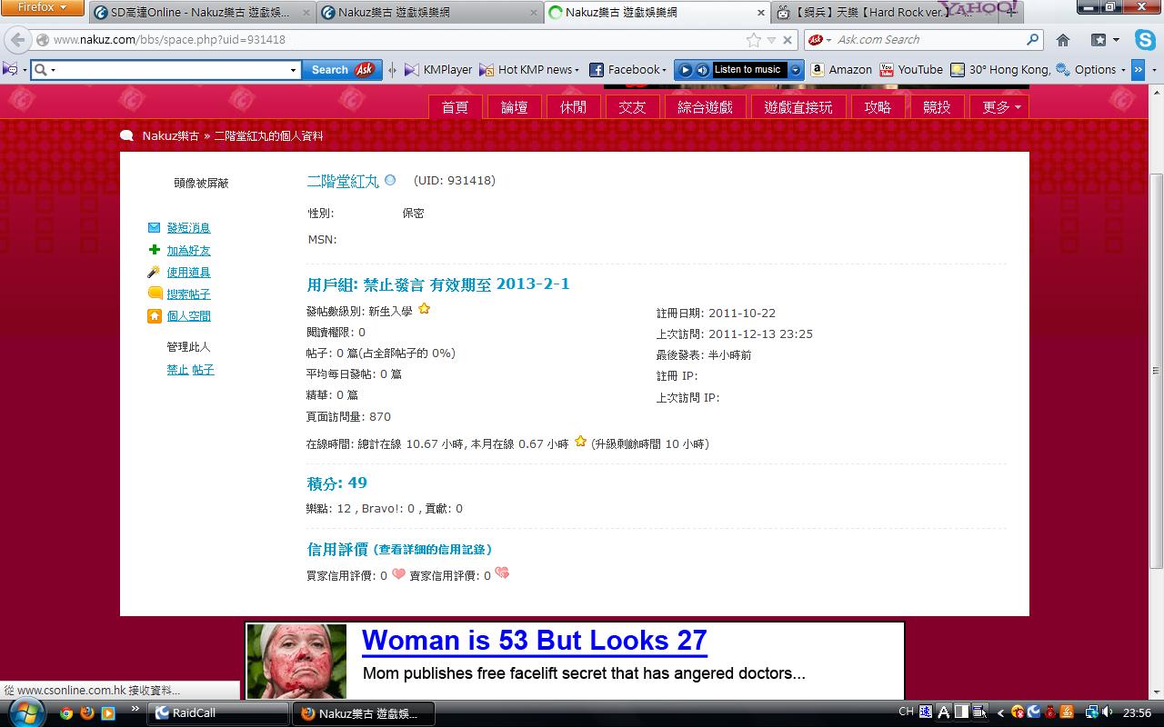Open the Firefox menu dropdown
Image resolution: width=1164 pixels, height=727 pixels.
pos(43,7)
